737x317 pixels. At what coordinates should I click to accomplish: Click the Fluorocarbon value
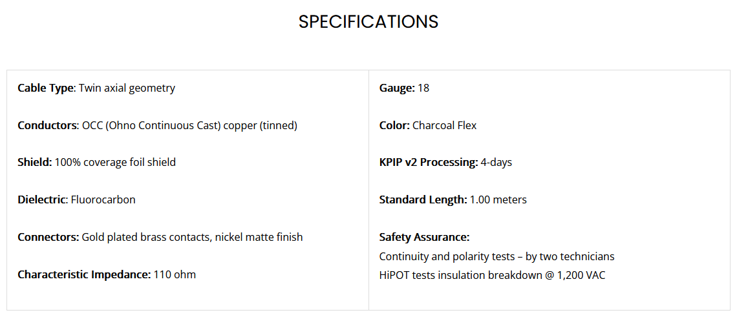point(103,199)
